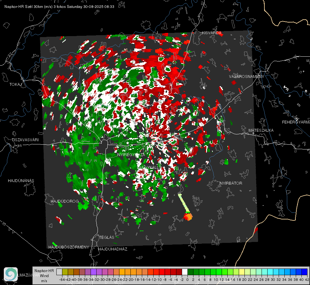This screenshot has height=285, width=310.
Task: Select the white swatch between -2 and 0
Action: (x=185, y=272)
